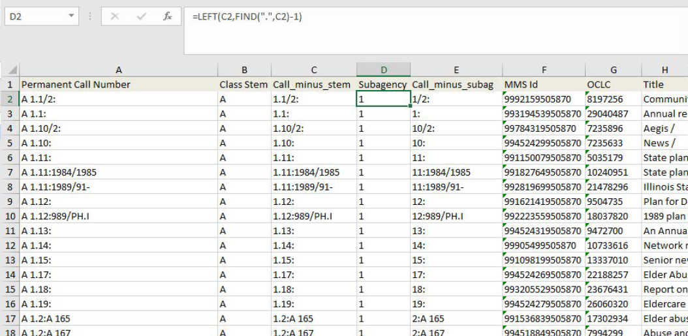
Task: Click into the formula bar LEFT formula text
Action: (x=247, y=17)
